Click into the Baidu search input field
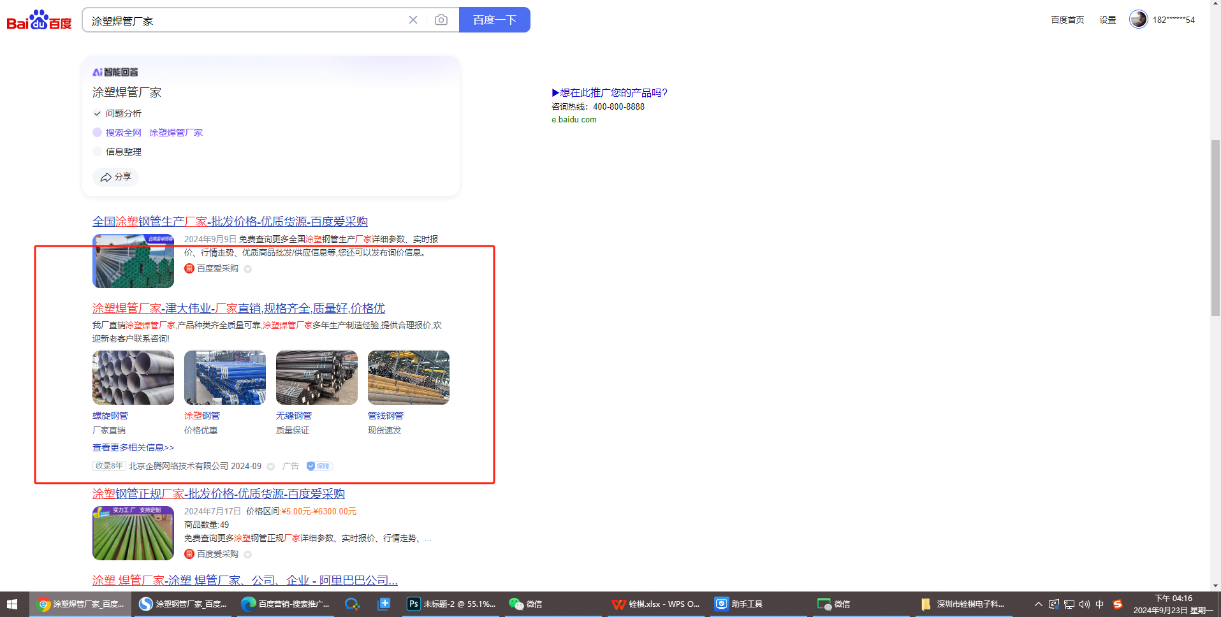The height and width of the screenshot is (617, 1221). click(245, 20)
